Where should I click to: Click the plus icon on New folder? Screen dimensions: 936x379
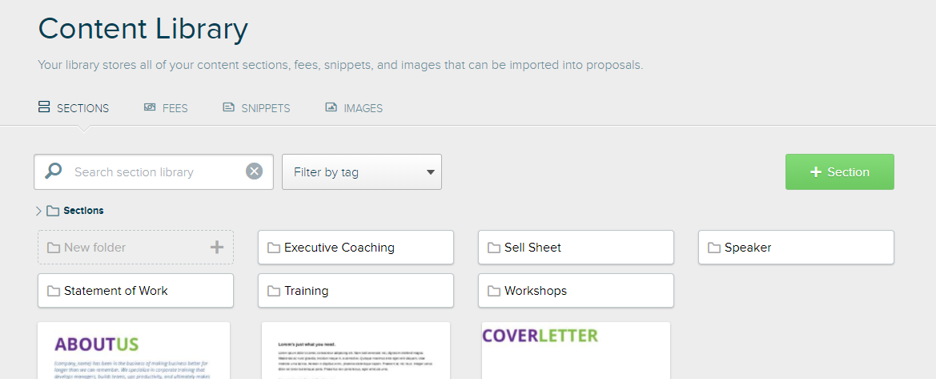pyautogui.click(x=217, y=247)
